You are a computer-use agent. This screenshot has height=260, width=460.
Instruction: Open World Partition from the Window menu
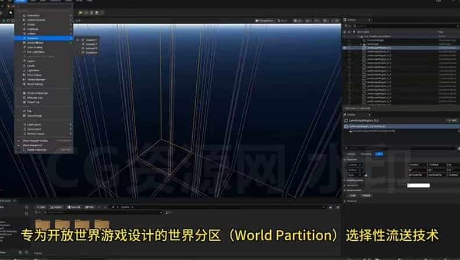(x=44, y=43)
